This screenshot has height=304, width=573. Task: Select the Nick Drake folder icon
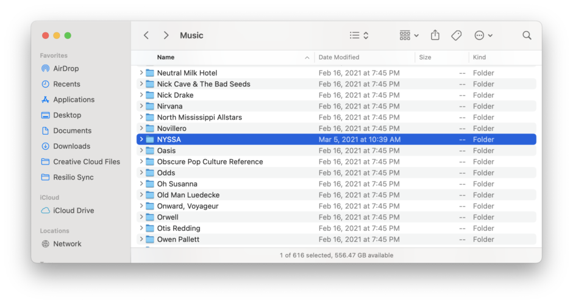[x=150, y=95]
